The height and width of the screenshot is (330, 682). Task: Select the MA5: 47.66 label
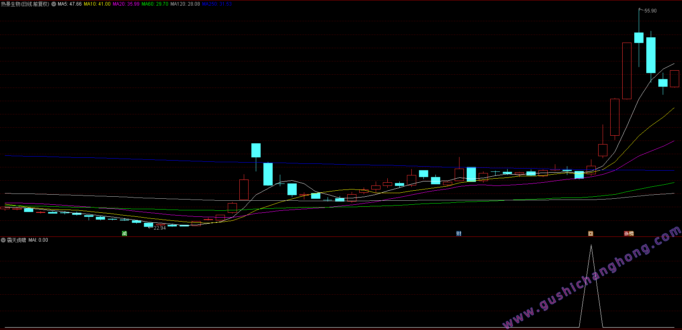pos(70,4)
